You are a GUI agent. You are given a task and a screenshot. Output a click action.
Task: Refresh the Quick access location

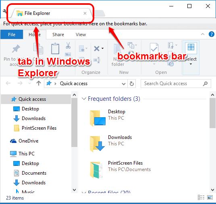click(x=132, y=84)
